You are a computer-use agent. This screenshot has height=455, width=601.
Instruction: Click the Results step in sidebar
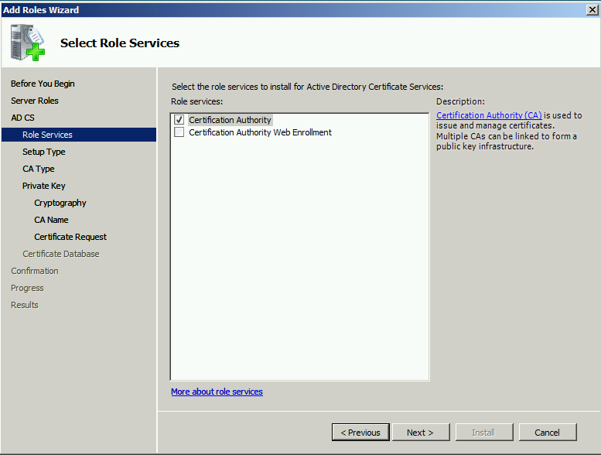[x=25, y=305]
